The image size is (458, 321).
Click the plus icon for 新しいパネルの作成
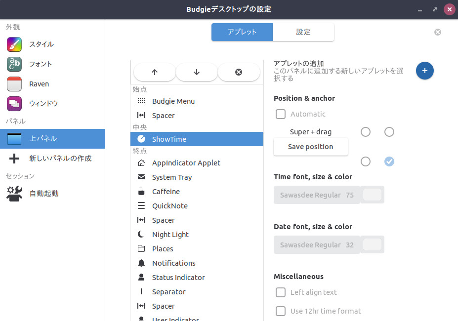point(14,159)
